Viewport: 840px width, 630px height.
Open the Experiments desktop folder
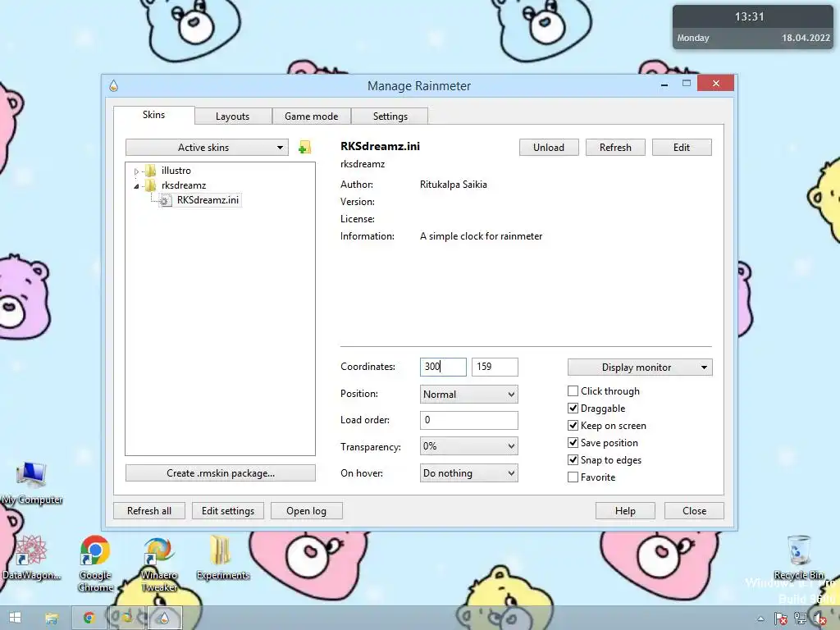[223, 558]
